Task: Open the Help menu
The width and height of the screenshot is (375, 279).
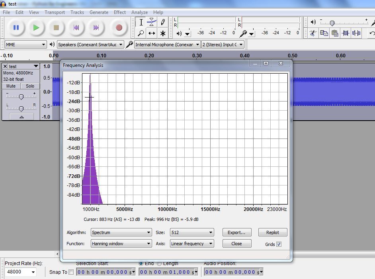Action: click(158, 12)
